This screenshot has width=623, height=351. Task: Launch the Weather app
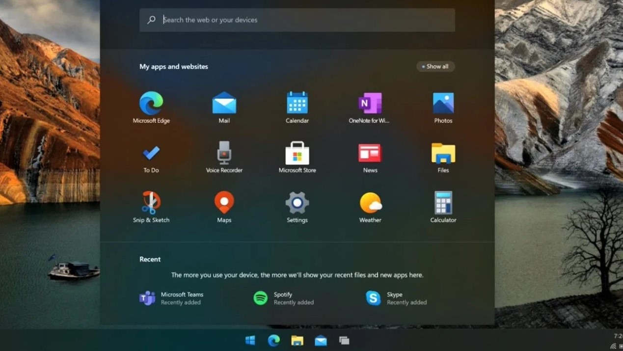click(370, 207)
